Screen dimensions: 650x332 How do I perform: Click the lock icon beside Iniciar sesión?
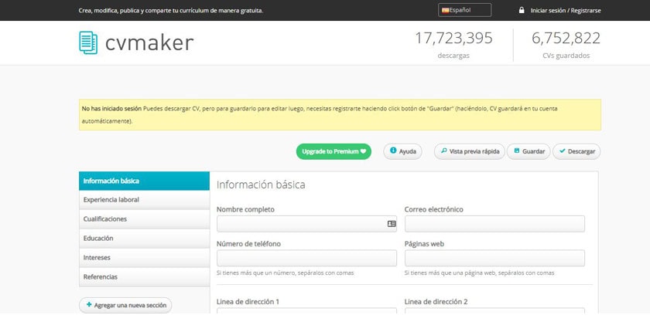522,10
